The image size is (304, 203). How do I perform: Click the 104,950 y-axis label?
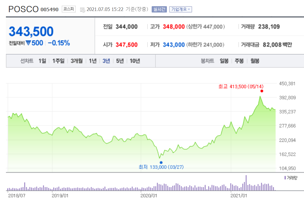tap(287, 168)
